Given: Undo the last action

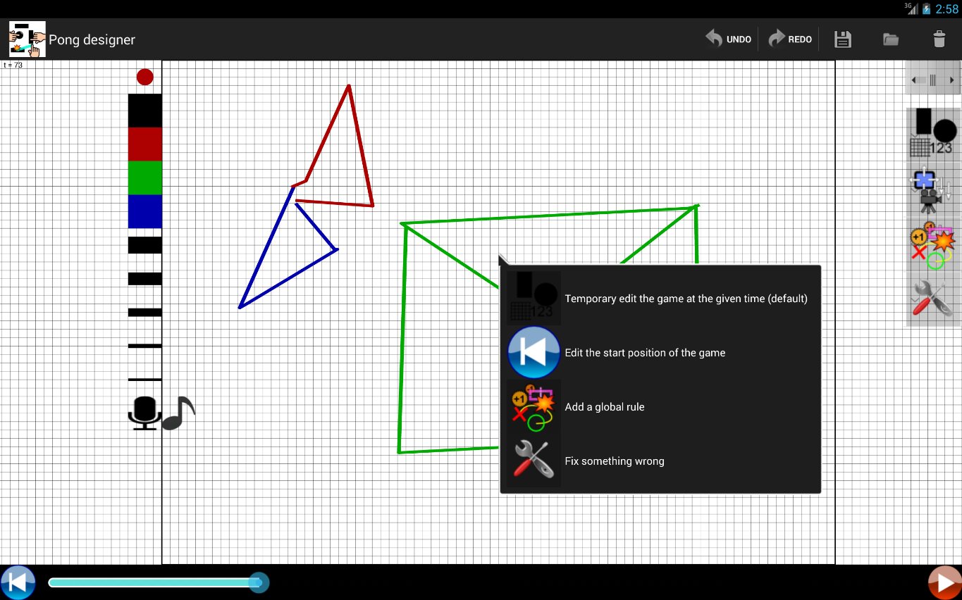Looking at the screenshot, I should click(x=729, y=39).
